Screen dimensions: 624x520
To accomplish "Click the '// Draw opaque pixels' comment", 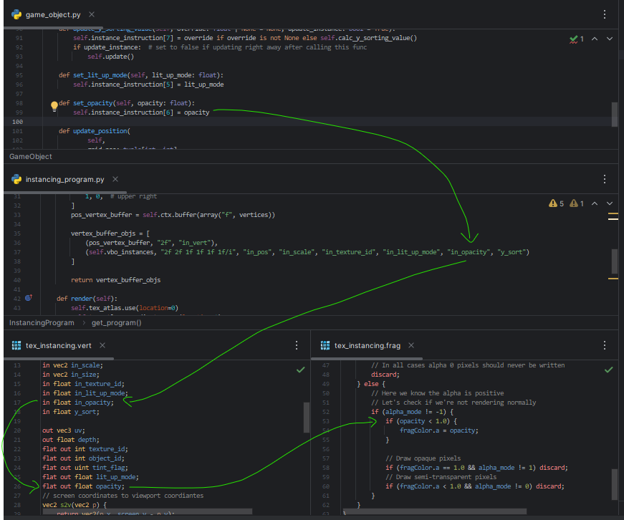I will point(423,458).
